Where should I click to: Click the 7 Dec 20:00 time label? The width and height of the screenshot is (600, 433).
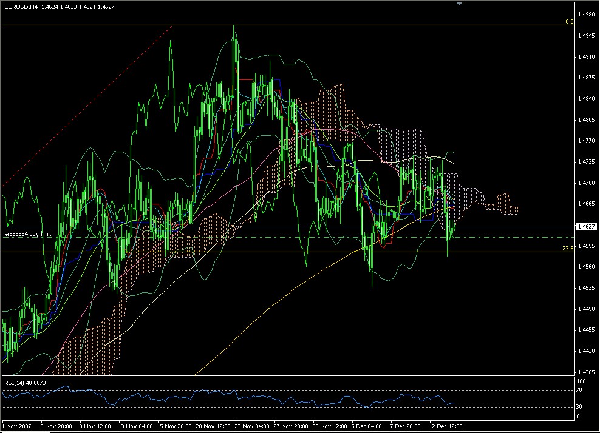click(405, 426)
